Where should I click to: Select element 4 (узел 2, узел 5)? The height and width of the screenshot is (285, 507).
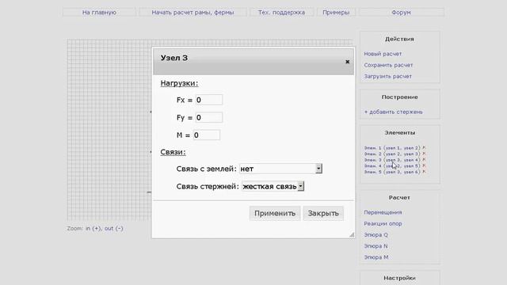coord(392,165)
